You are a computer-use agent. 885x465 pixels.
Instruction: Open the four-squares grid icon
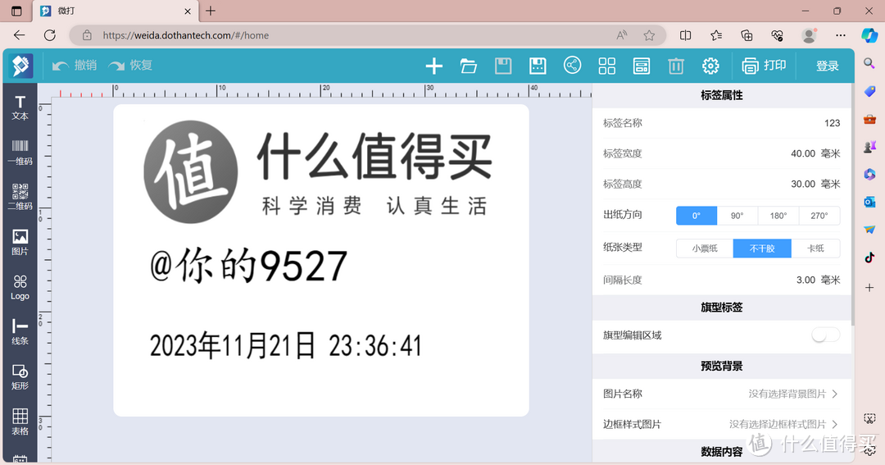pyautogui.click(x=606, y=66)
